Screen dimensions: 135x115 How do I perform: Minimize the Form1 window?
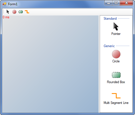109,3
